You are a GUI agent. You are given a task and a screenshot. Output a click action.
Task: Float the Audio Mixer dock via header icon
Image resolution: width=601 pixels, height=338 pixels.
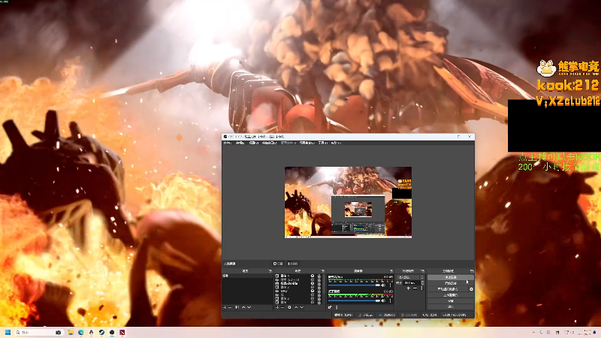pyautogui.click(x=391, y=271)
